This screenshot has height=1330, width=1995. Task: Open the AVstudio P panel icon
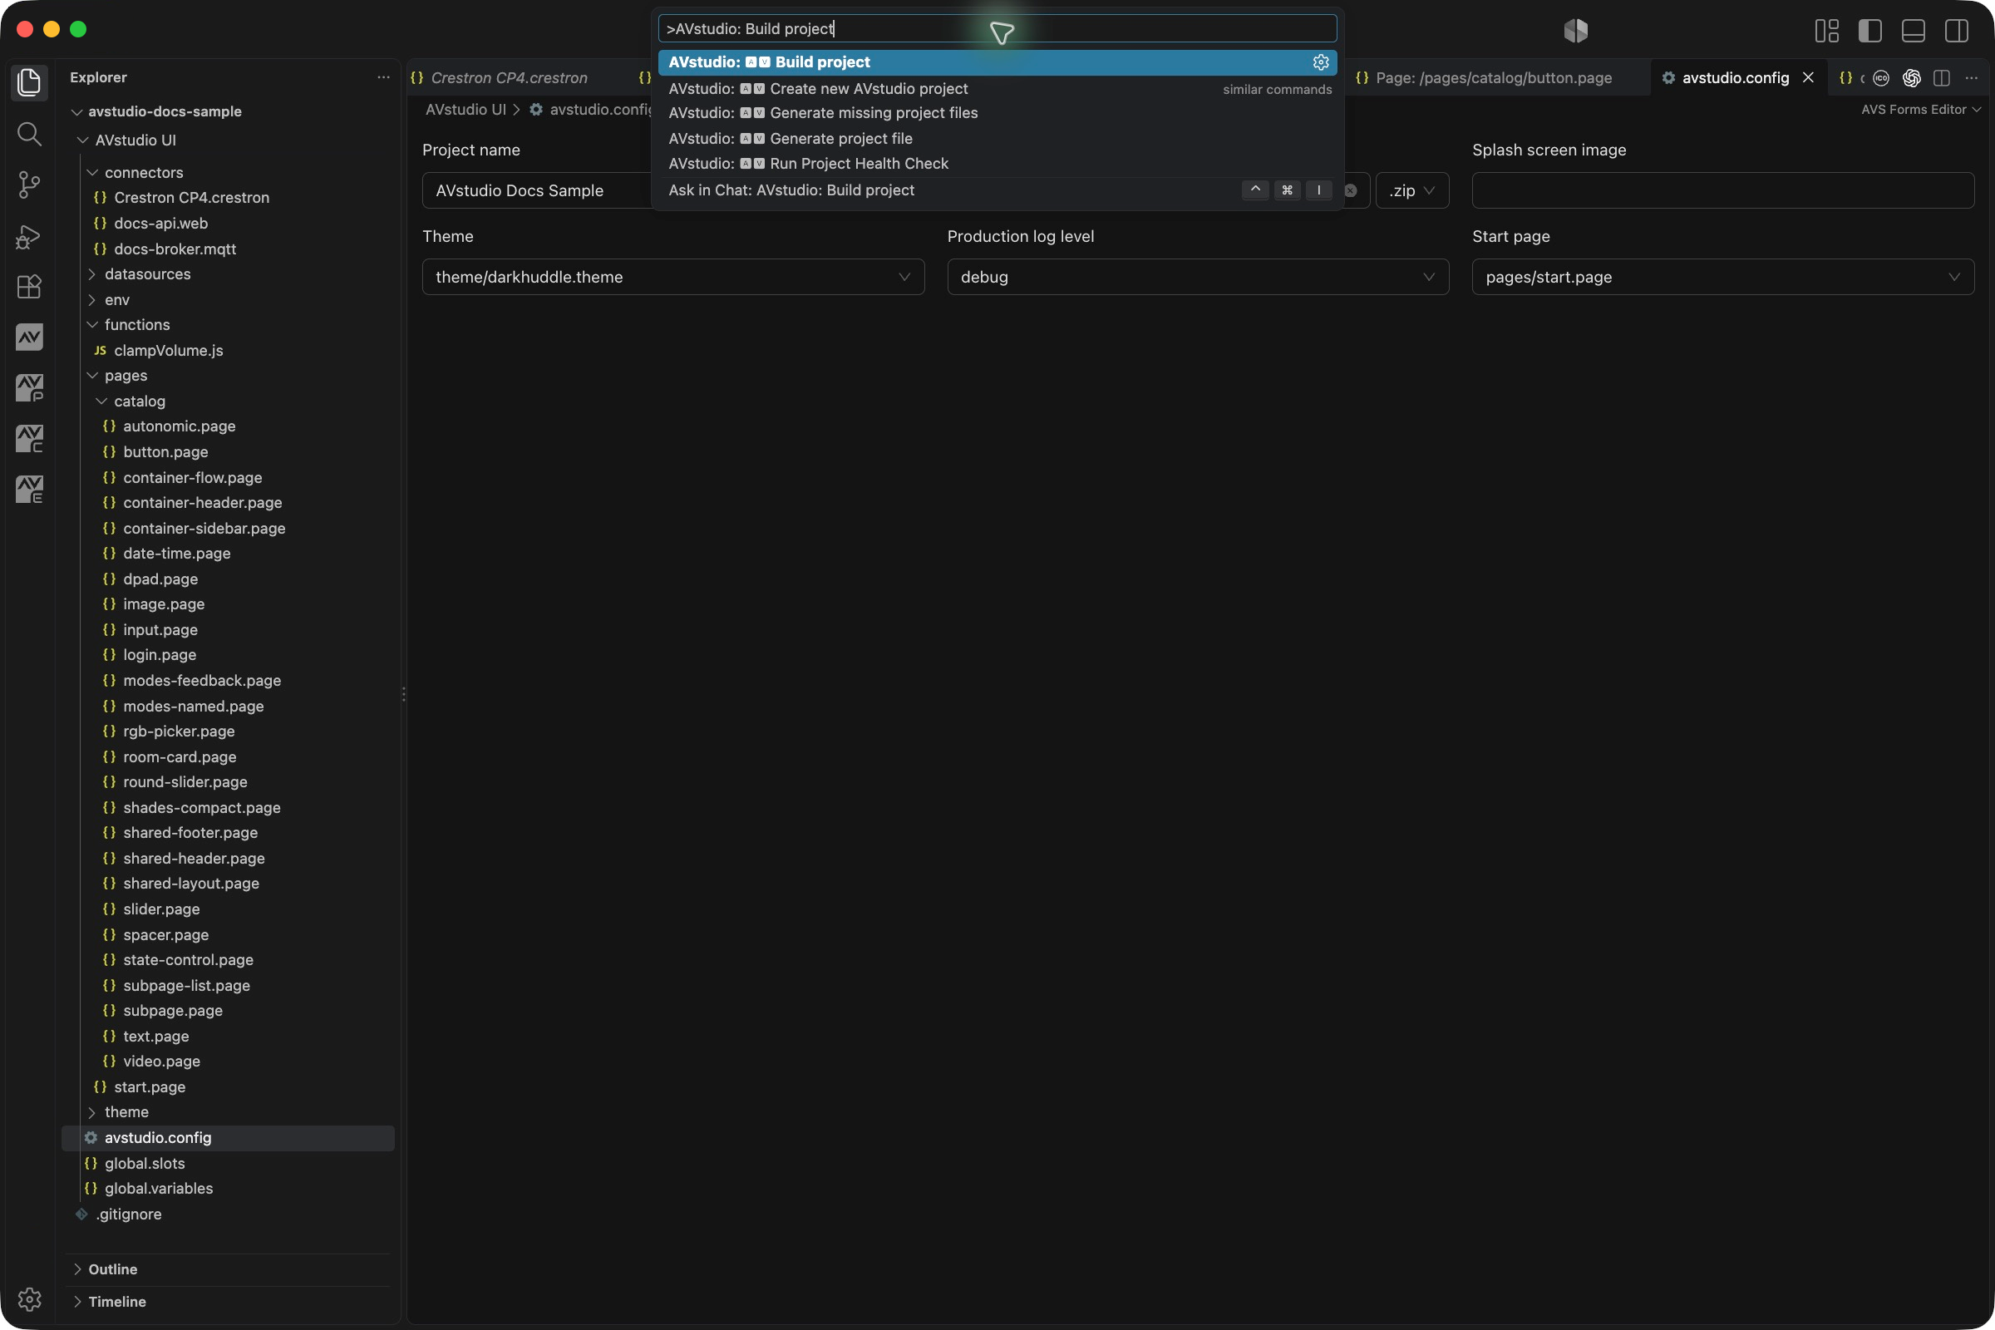(29, 387)
